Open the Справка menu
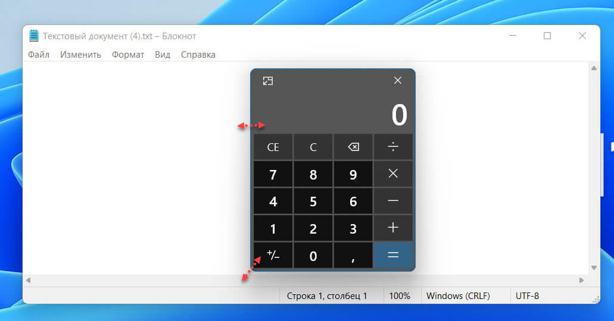614x321 pixels. pos(198,55)
